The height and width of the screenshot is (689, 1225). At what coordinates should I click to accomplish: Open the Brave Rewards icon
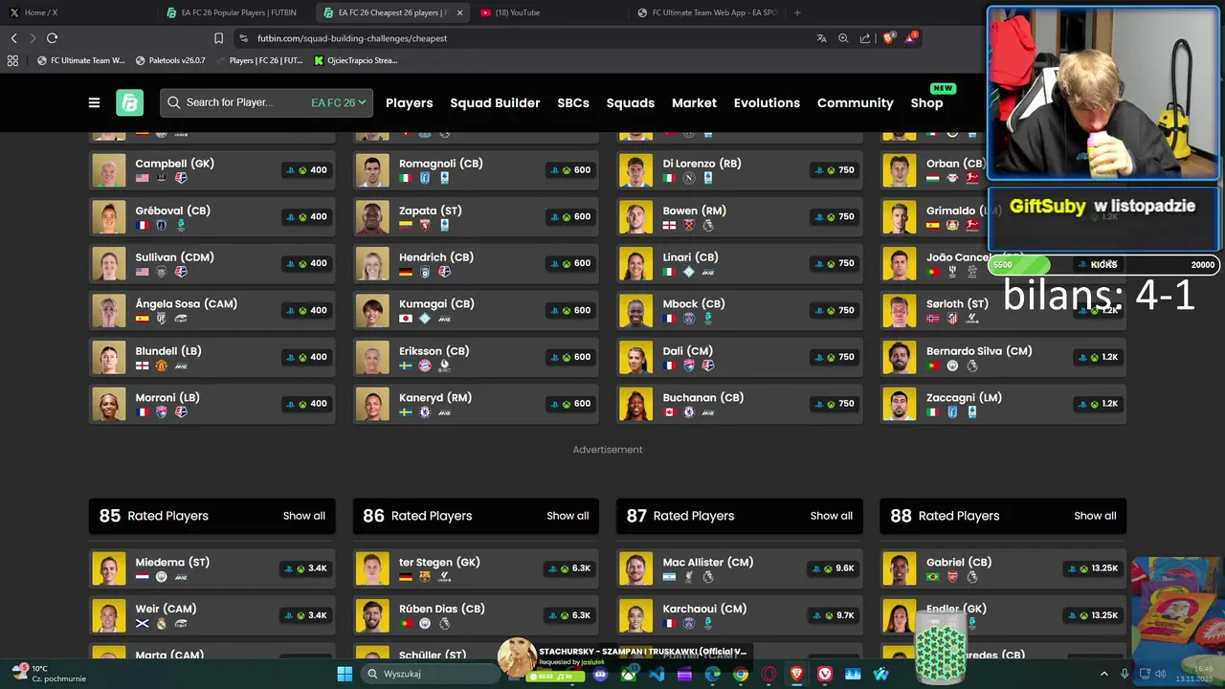coord(910,38)
